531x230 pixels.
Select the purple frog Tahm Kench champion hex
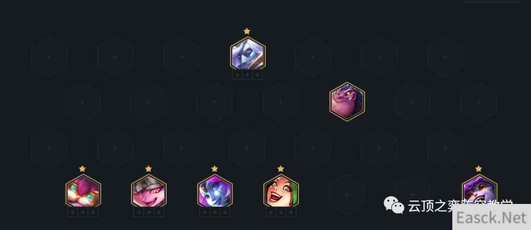[347, 102]
